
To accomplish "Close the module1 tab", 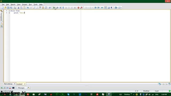I will (25, 84).
